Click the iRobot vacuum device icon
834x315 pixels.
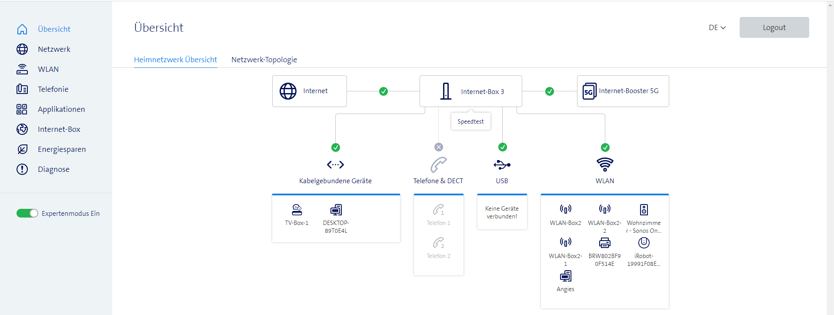[x=644, y=243]
